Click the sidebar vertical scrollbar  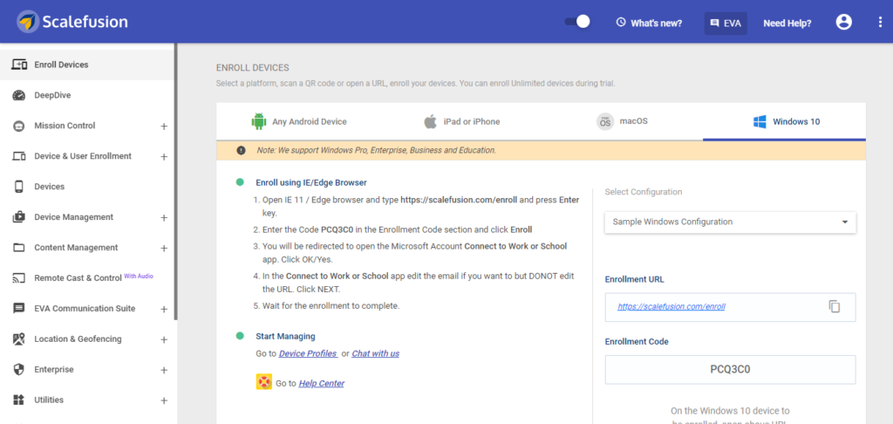click(x=176, y=181)
